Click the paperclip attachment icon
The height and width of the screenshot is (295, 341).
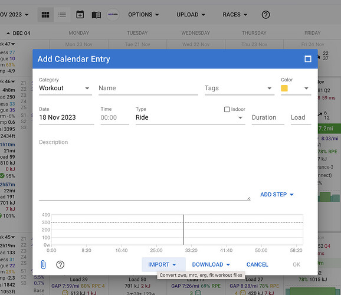tap(43, 264)
